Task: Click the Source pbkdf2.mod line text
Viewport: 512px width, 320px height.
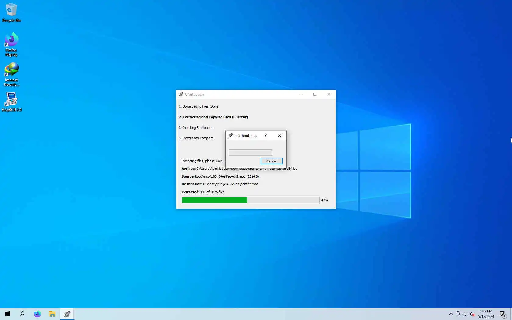Action: coord(220,176)
